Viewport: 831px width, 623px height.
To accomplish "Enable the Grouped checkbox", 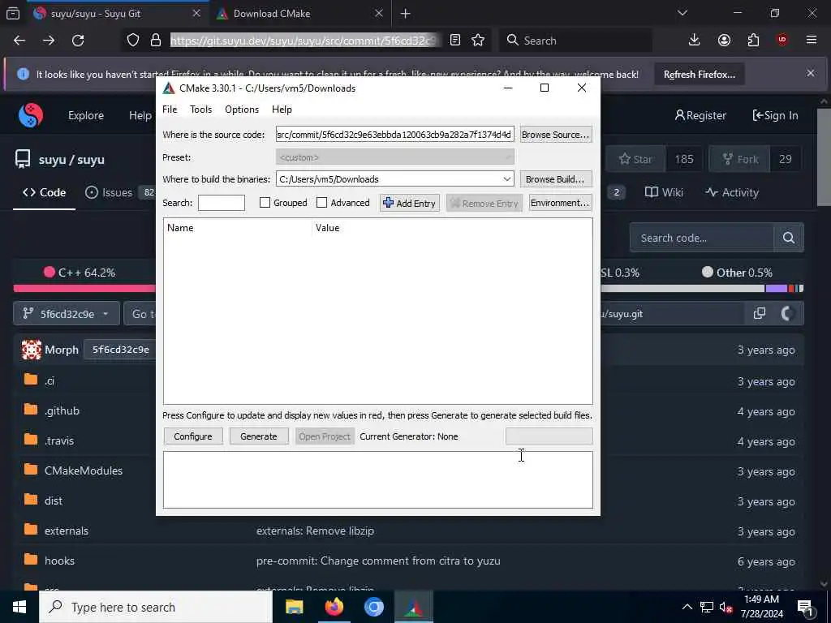I will tap(265, 203).
